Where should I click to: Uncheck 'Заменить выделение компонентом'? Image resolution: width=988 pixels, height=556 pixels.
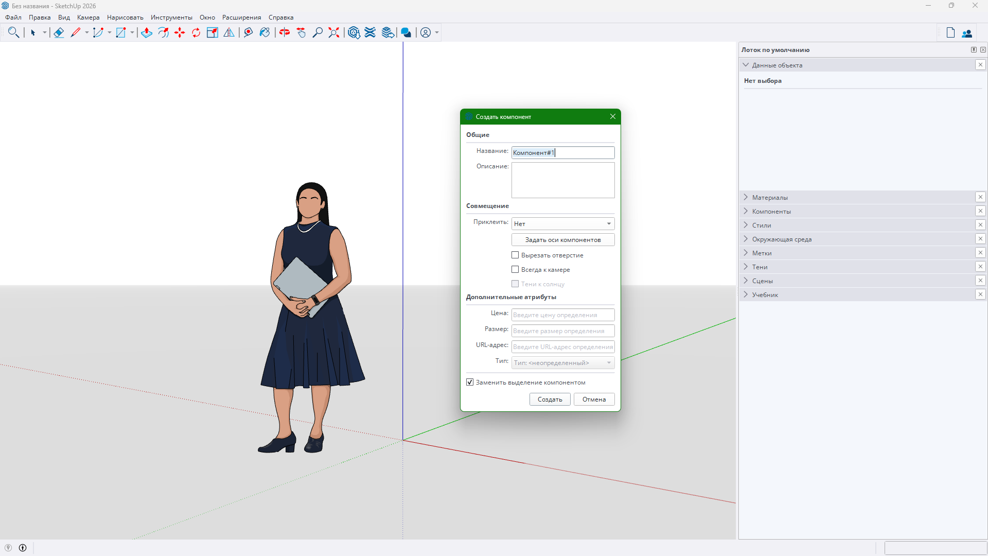470,383
